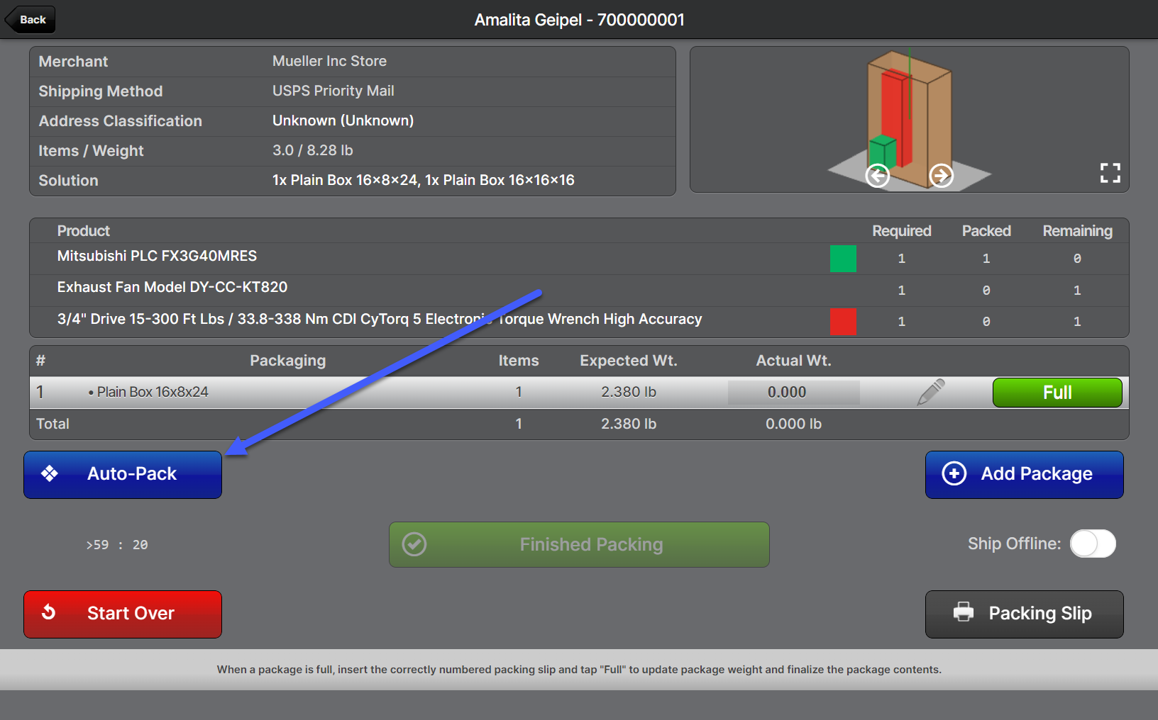Toggle the Ship Offline switch

pos(1092,544)
